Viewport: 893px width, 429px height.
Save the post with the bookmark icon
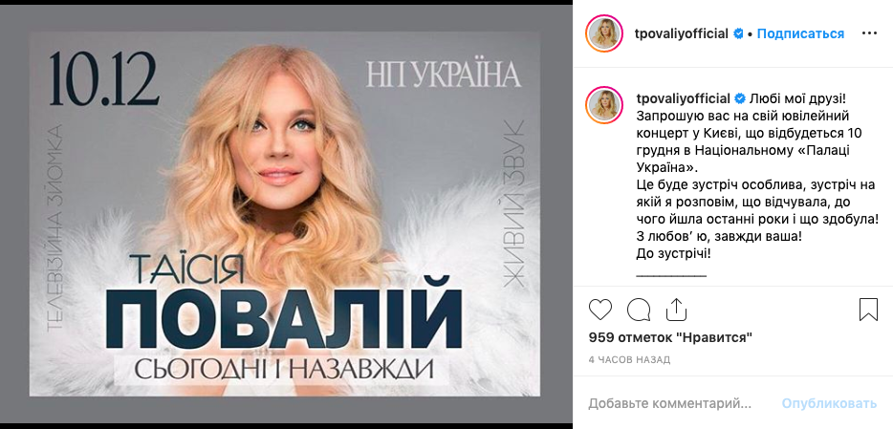tap(868, 310)
